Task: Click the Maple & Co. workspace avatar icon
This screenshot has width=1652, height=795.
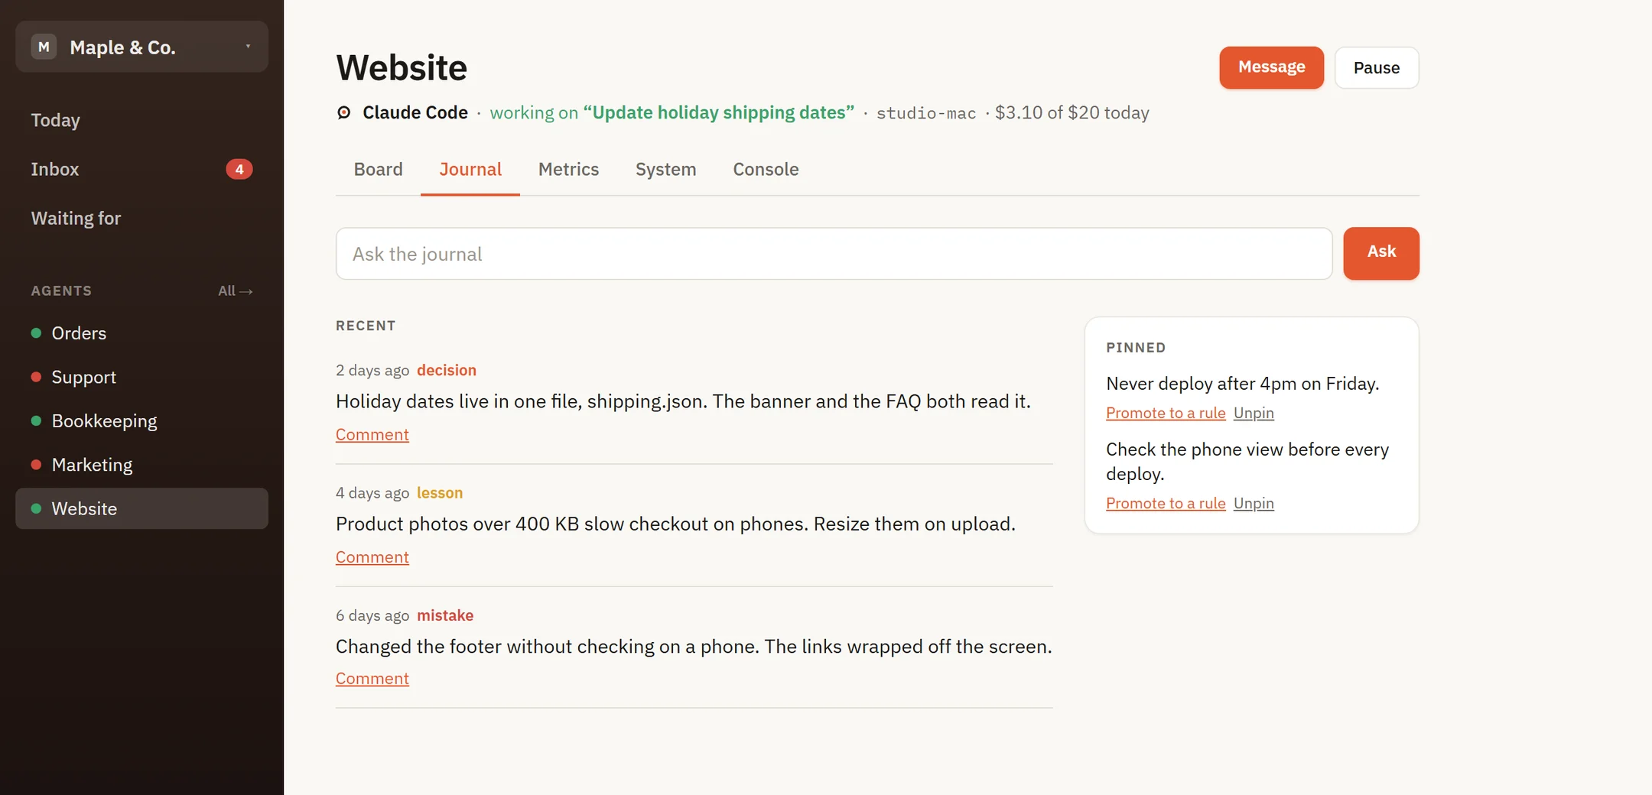Action: tap(44, 47)
